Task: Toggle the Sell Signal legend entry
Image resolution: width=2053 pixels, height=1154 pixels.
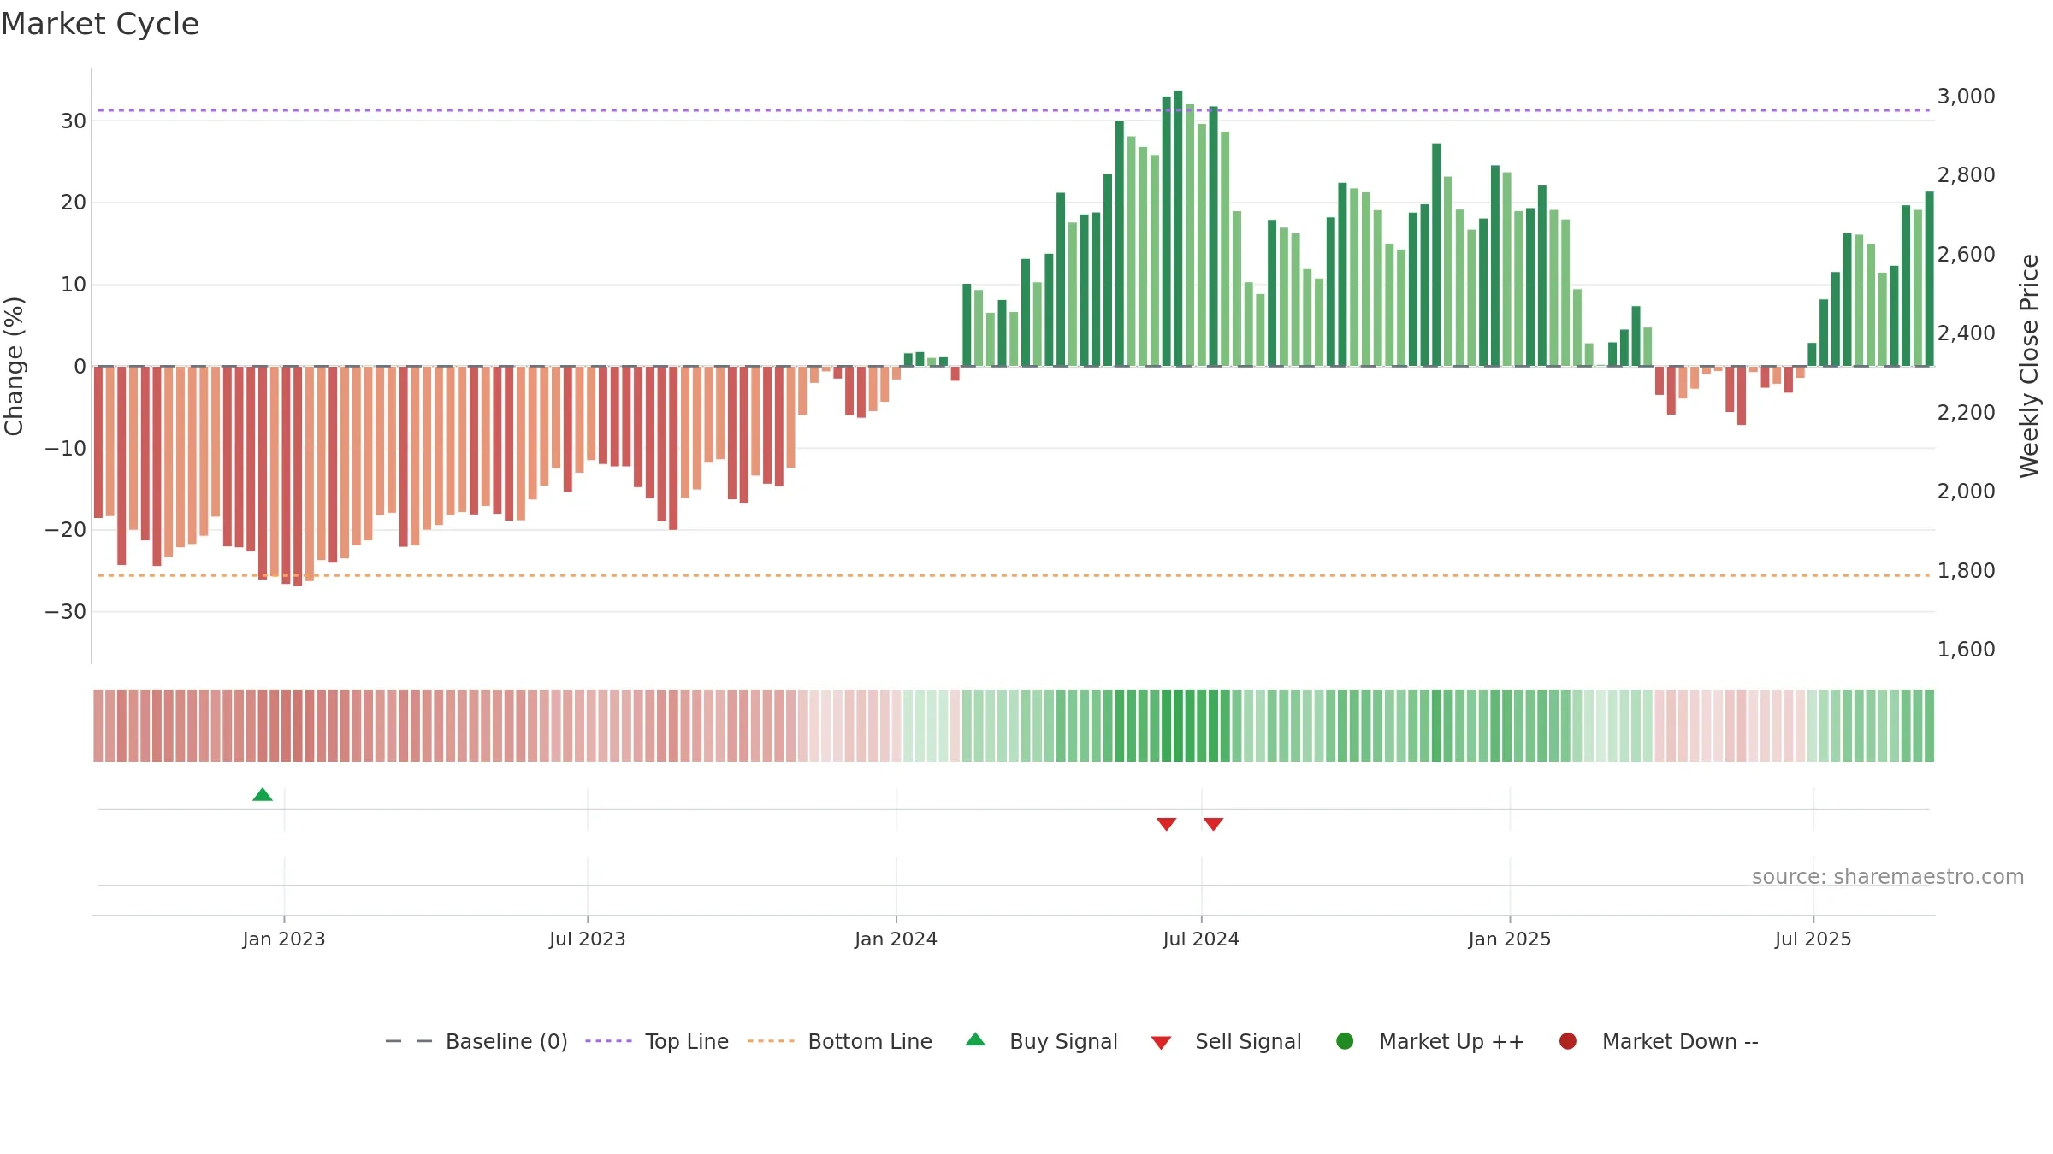Action: 1226,1042
